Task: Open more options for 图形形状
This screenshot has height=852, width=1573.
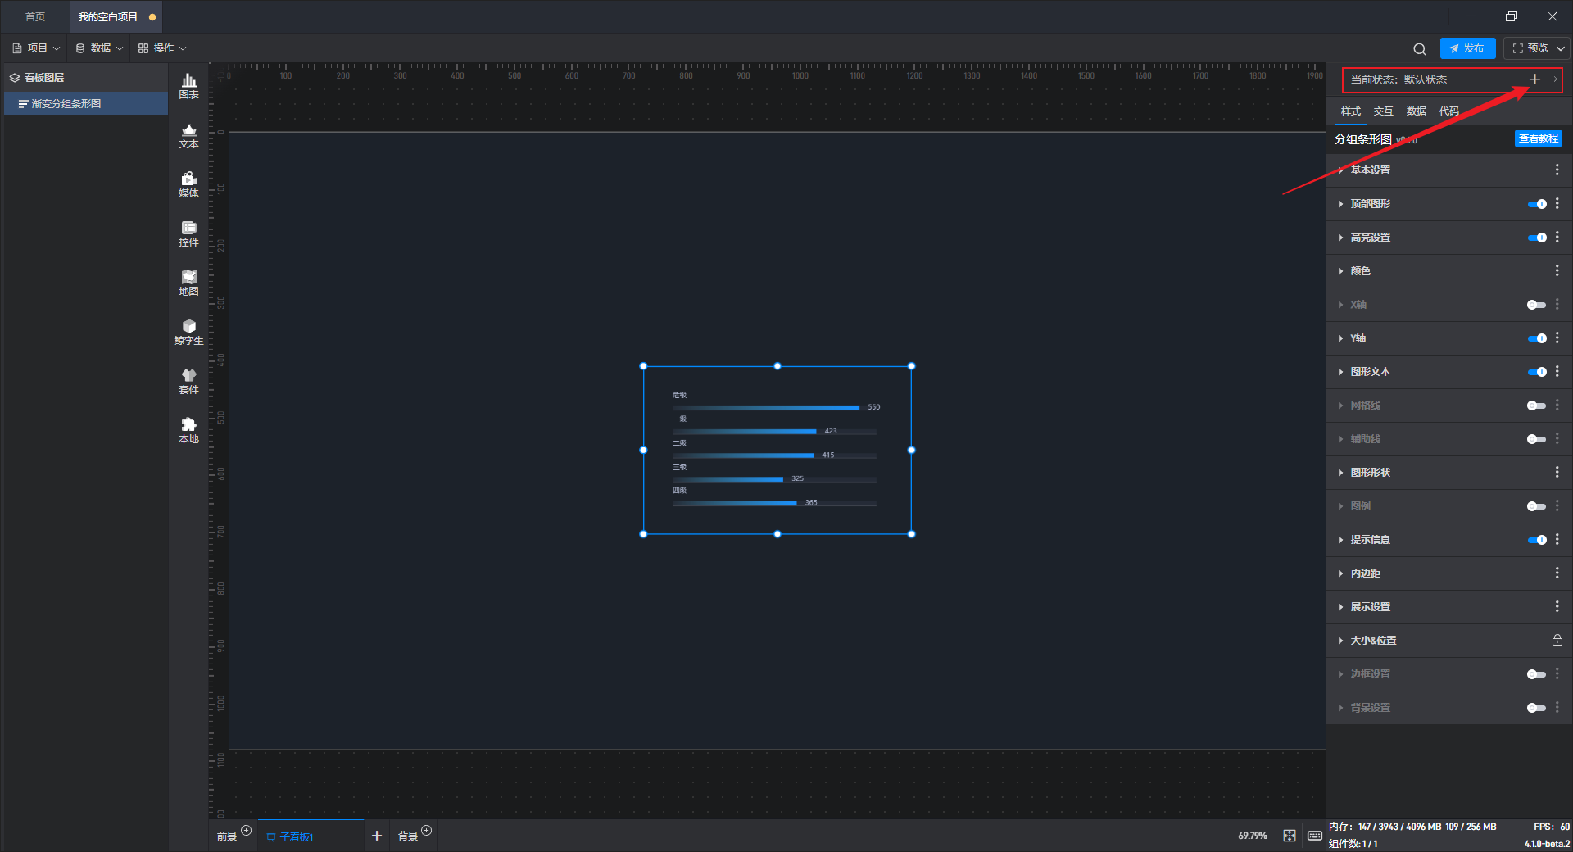Action: [1557, 472]
